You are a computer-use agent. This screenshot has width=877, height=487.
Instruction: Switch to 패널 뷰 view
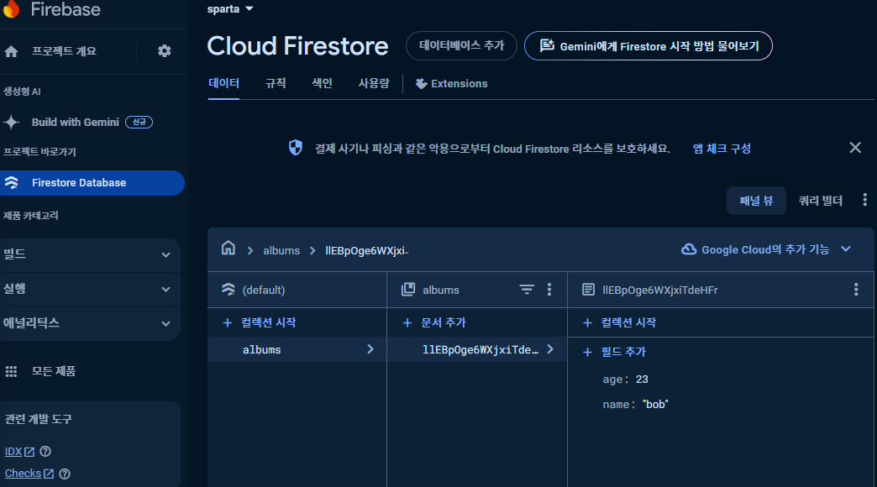(756, 201)
